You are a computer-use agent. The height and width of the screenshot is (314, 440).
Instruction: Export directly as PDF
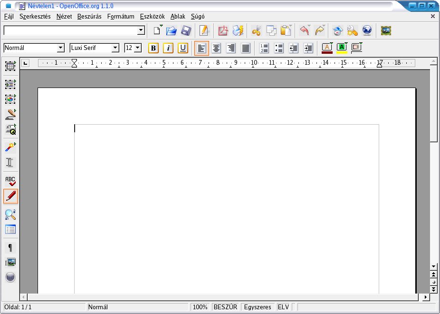(223, 30)
